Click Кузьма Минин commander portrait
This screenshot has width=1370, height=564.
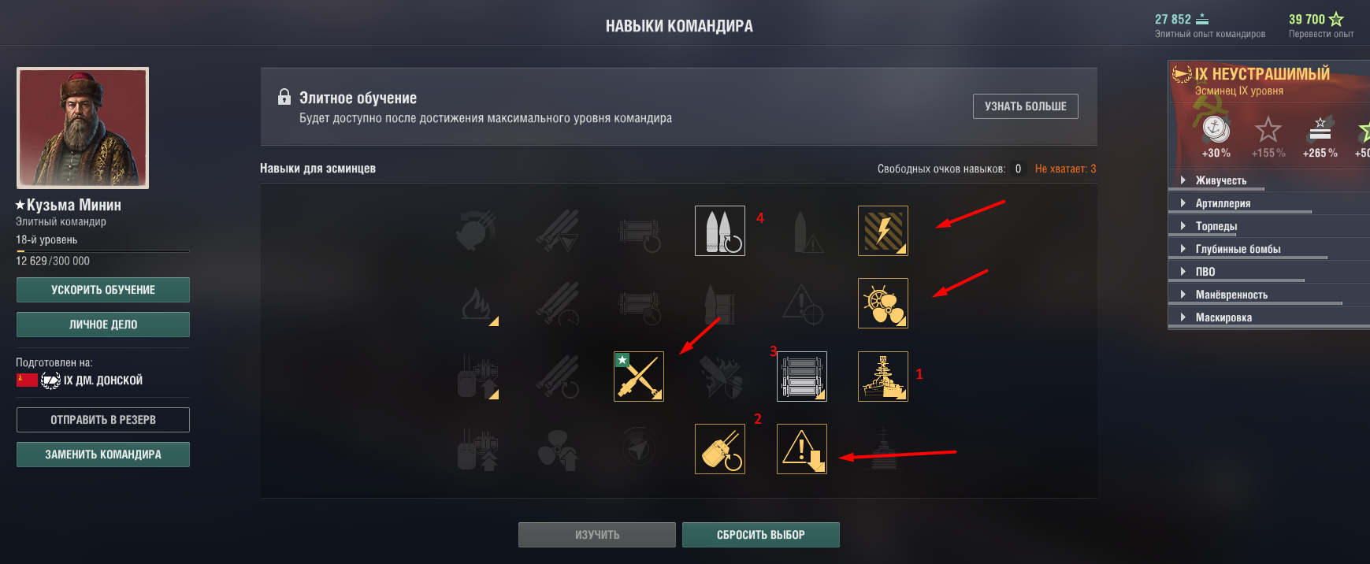click(x=83, y=128)
